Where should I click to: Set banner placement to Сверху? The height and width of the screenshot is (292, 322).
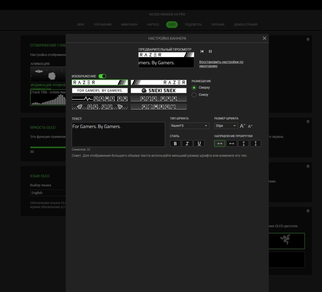(194, 88)
